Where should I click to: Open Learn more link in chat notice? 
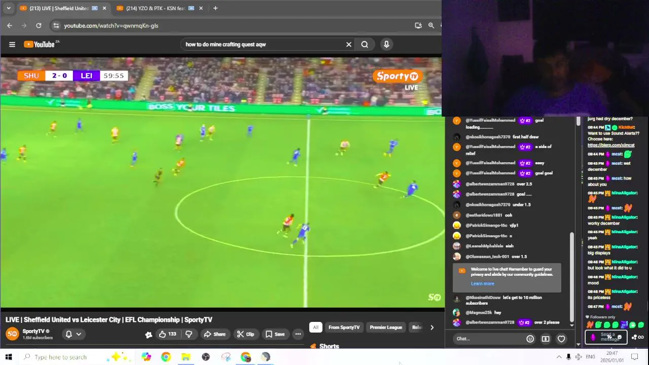pos(482,284)
